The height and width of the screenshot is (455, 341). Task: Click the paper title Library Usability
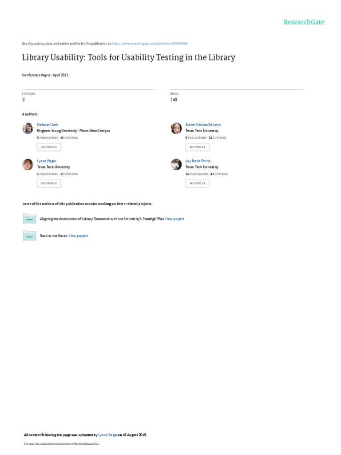[x=128, y=58]
